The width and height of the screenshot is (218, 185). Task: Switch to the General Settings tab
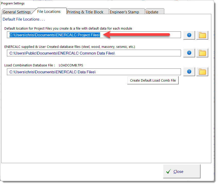(17, 12)
